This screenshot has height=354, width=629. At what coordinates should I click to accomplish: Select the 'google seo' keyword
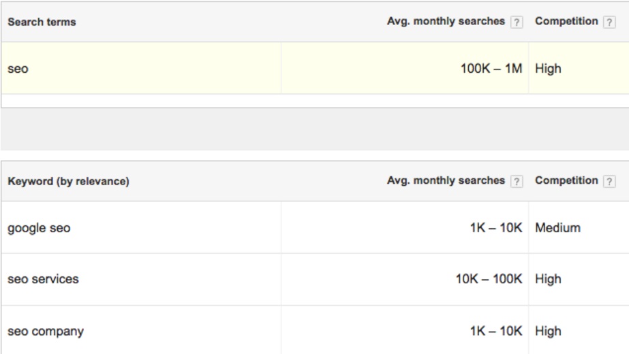point(39,228)
